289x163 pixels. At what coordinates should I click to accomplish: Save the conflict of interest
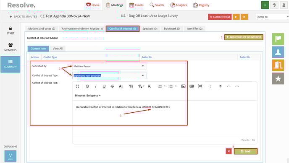point(245,151)
